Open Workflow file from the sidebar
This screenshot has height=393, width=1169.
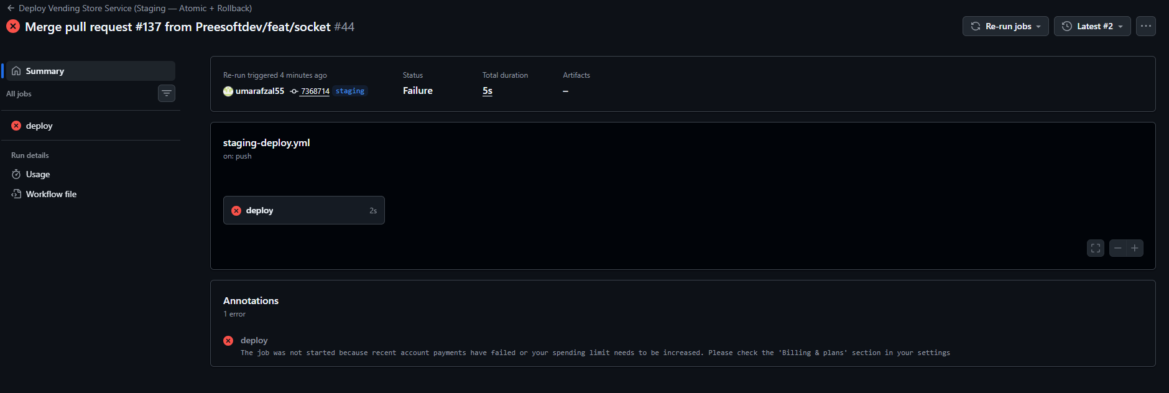[x=91, y=194]
